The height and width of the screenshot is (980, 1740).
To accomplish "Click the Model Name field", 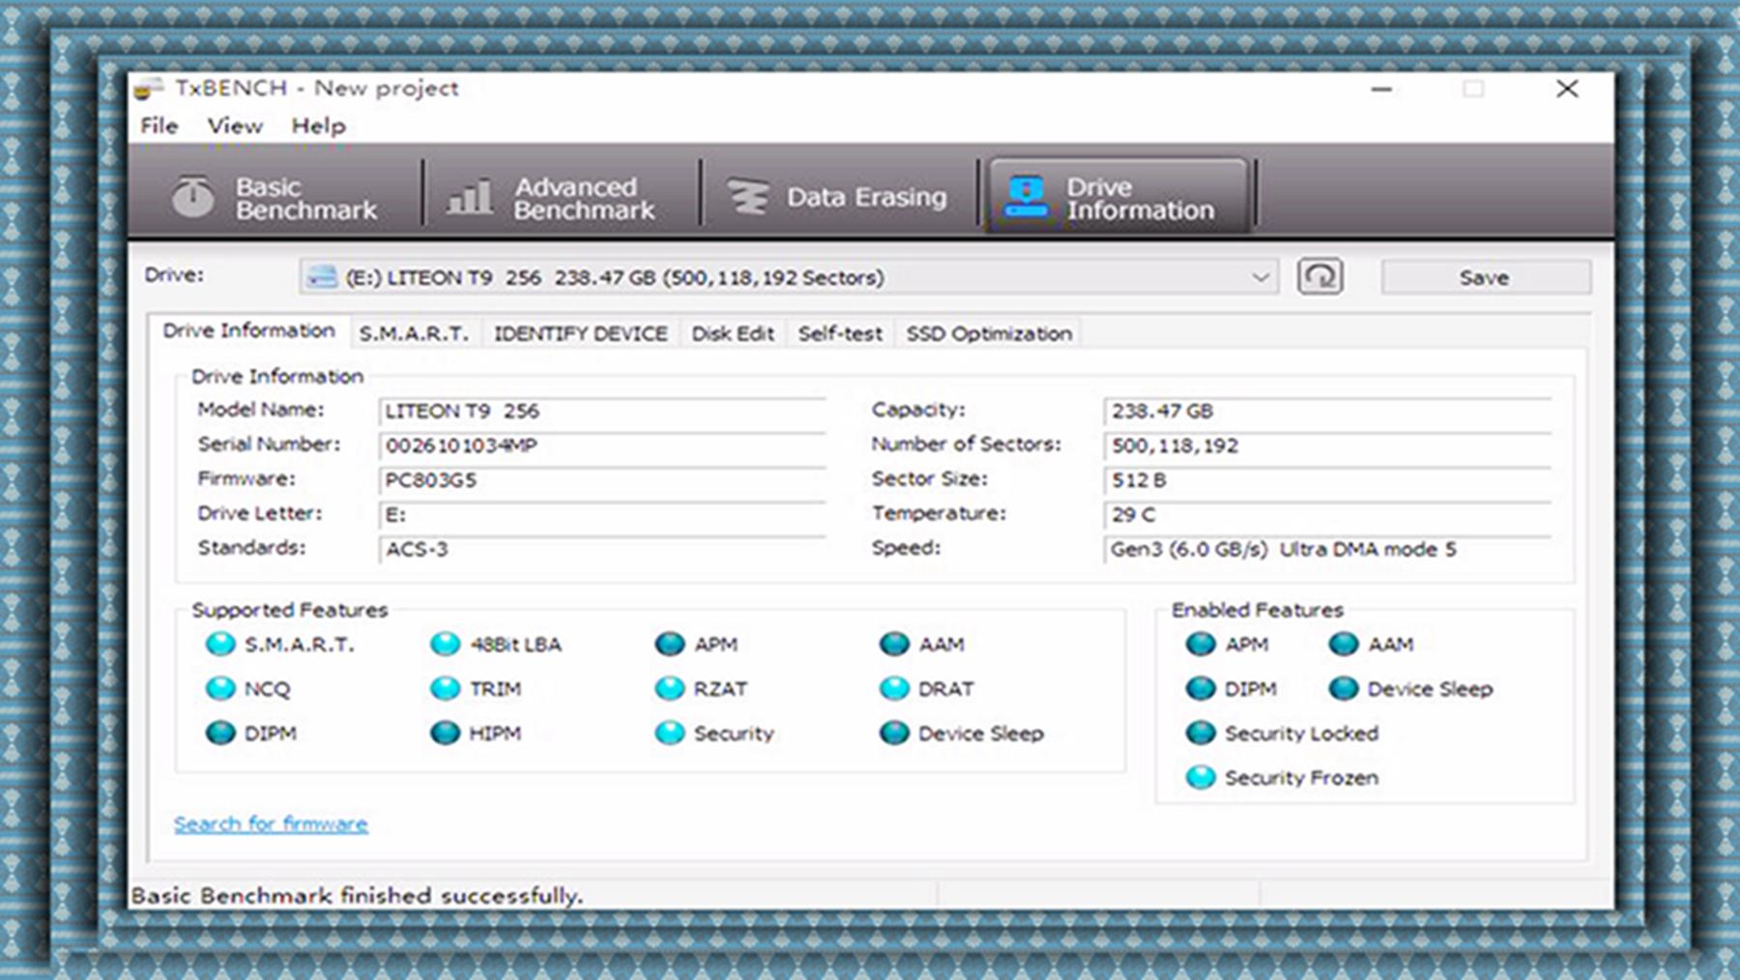I will 602,411.
